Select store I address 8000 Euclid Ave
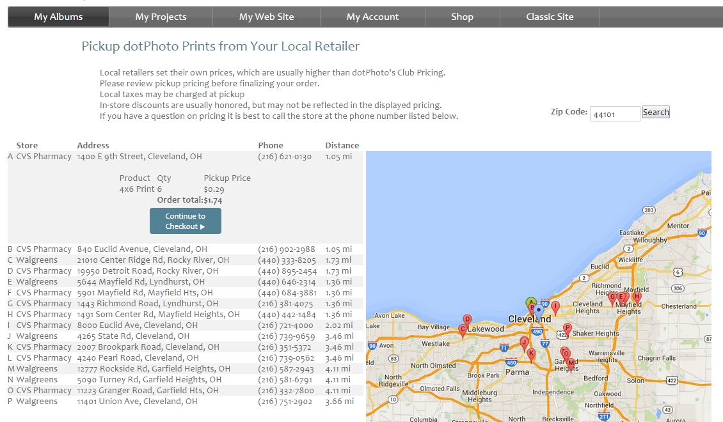This screenshot has height=422, width=723. [x=138, y=325]
